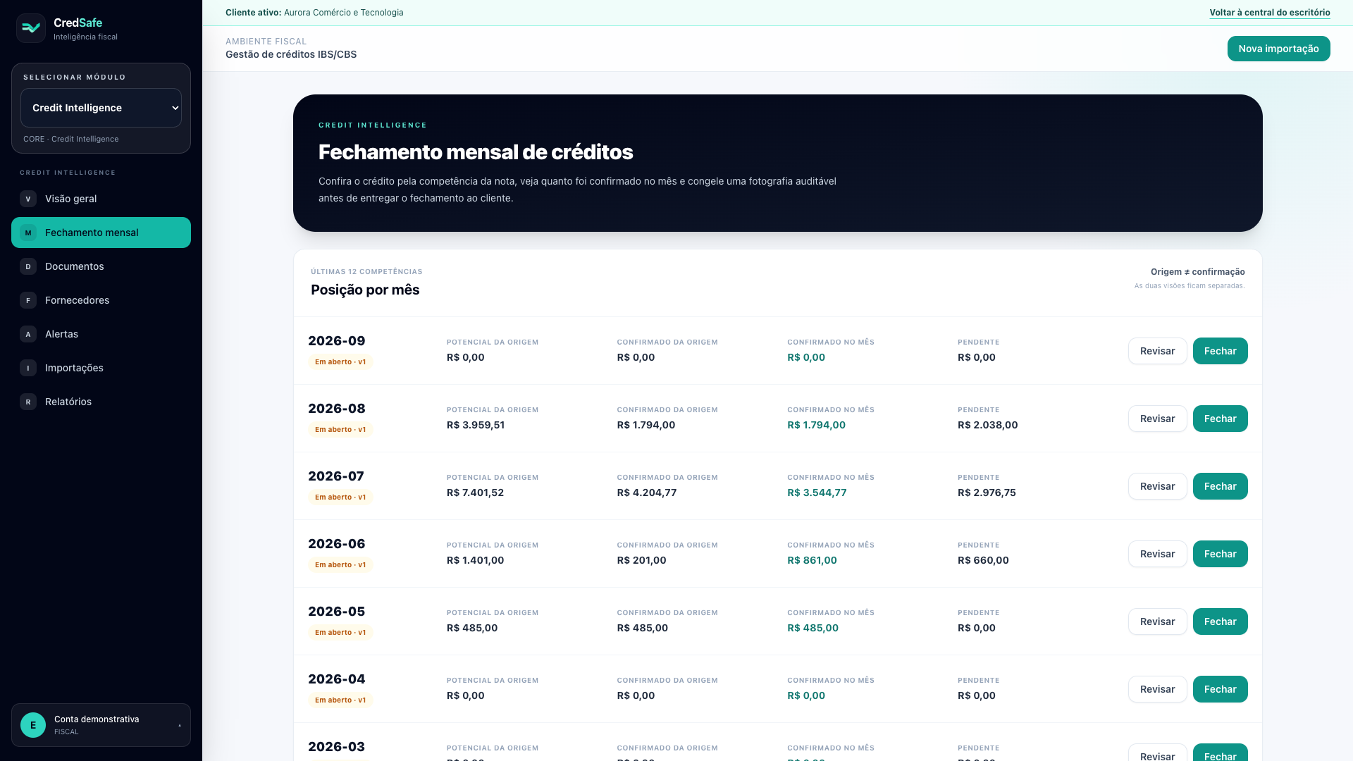
Task: Open the Visão geral menu item
Action: (101, 199)
